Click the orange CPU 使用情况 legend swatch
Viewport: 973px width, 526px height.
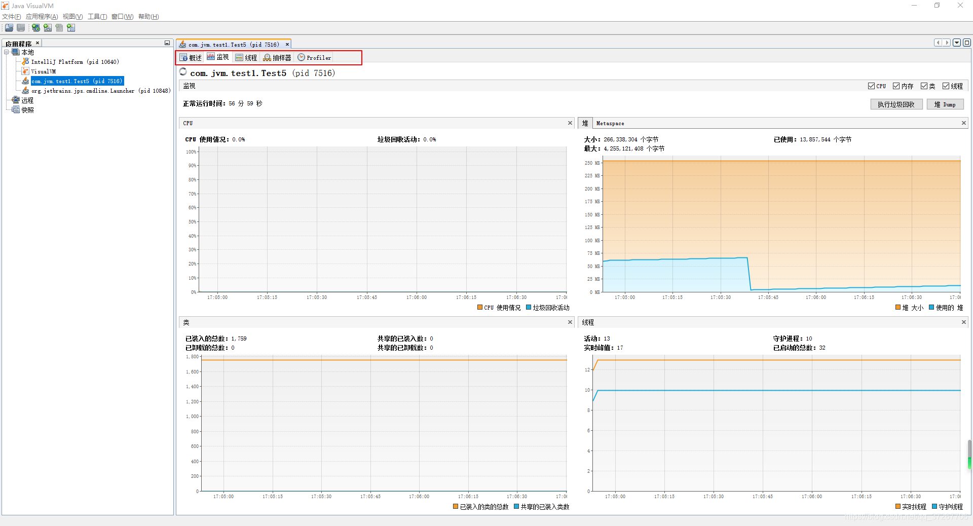(x=480, y=308)
